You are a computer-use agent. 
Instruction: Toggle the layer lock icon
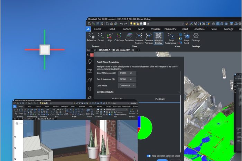click(138, 24)
